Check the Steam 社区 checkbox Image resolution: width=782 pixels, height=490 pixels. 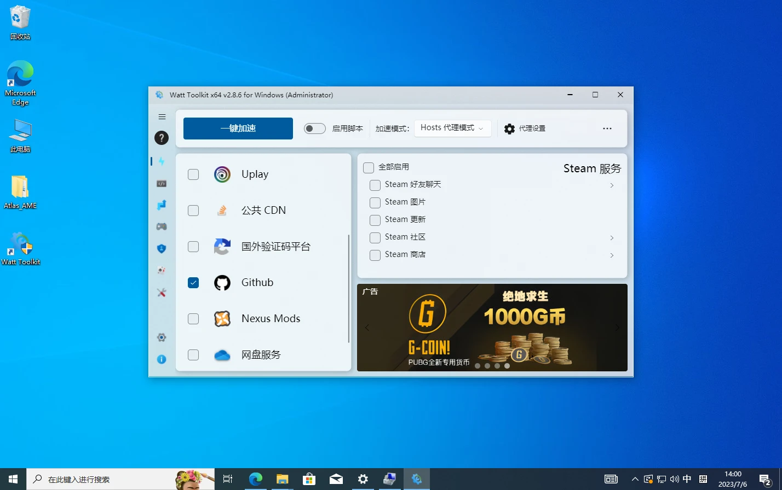click(375, 237)
